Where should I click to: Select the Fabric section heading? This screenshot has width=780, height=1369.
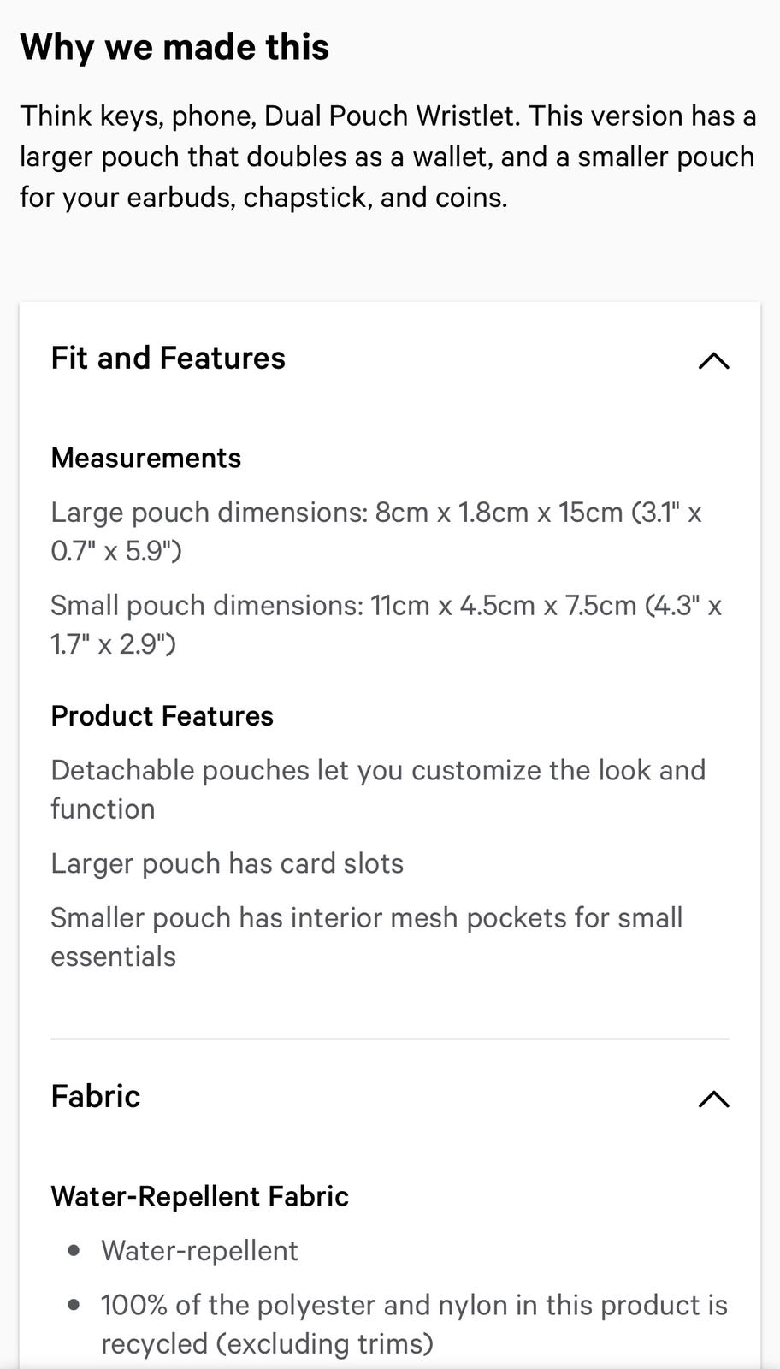95,1096
